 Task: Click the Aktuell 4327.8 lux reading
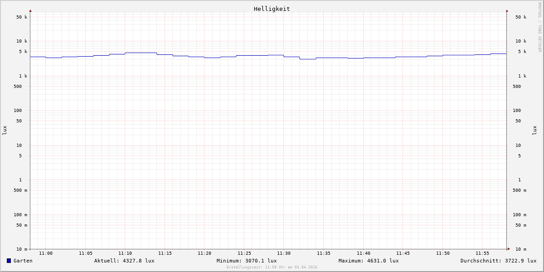pos(124,261)
